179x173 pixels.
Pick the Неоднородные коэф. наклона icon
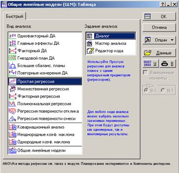(x=13, y=135)
